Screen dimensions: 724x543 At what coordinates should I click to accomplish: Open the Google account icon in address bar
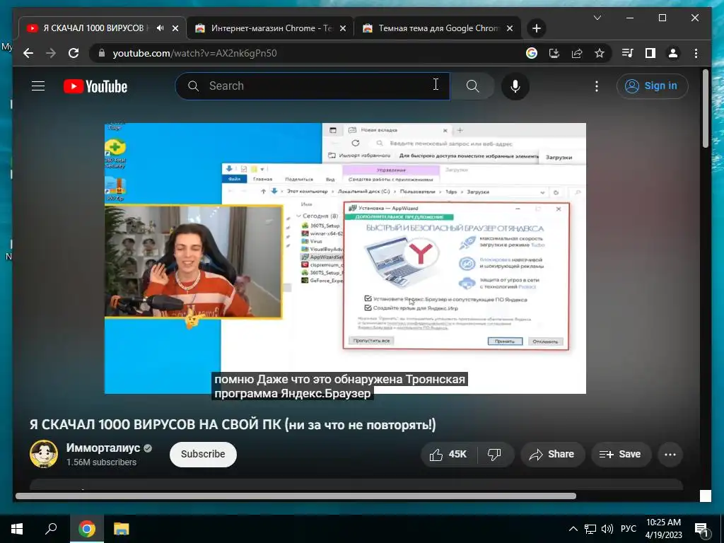532,53
